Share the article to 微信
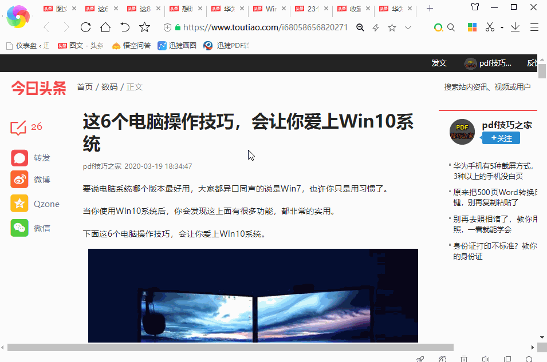Image resolution: width=547 pixels, height=362 pixels. [x=19, y=228]
